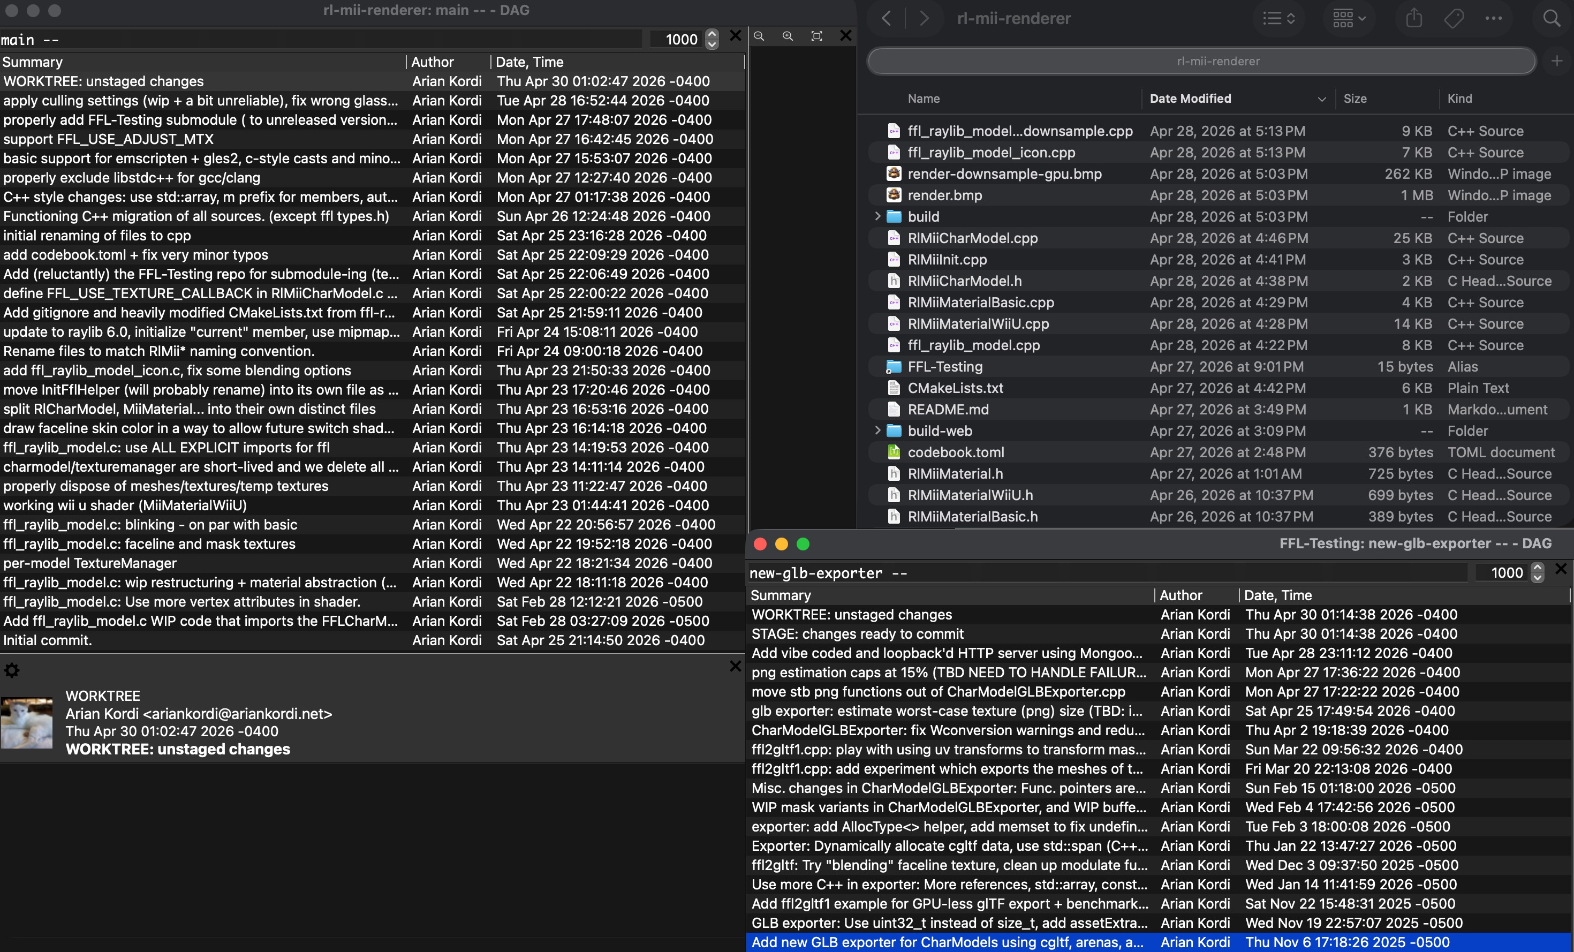The height and width of the screenshot is (952, 1574).
Task: Add a new Finder tab
Action: point(1557,62)
